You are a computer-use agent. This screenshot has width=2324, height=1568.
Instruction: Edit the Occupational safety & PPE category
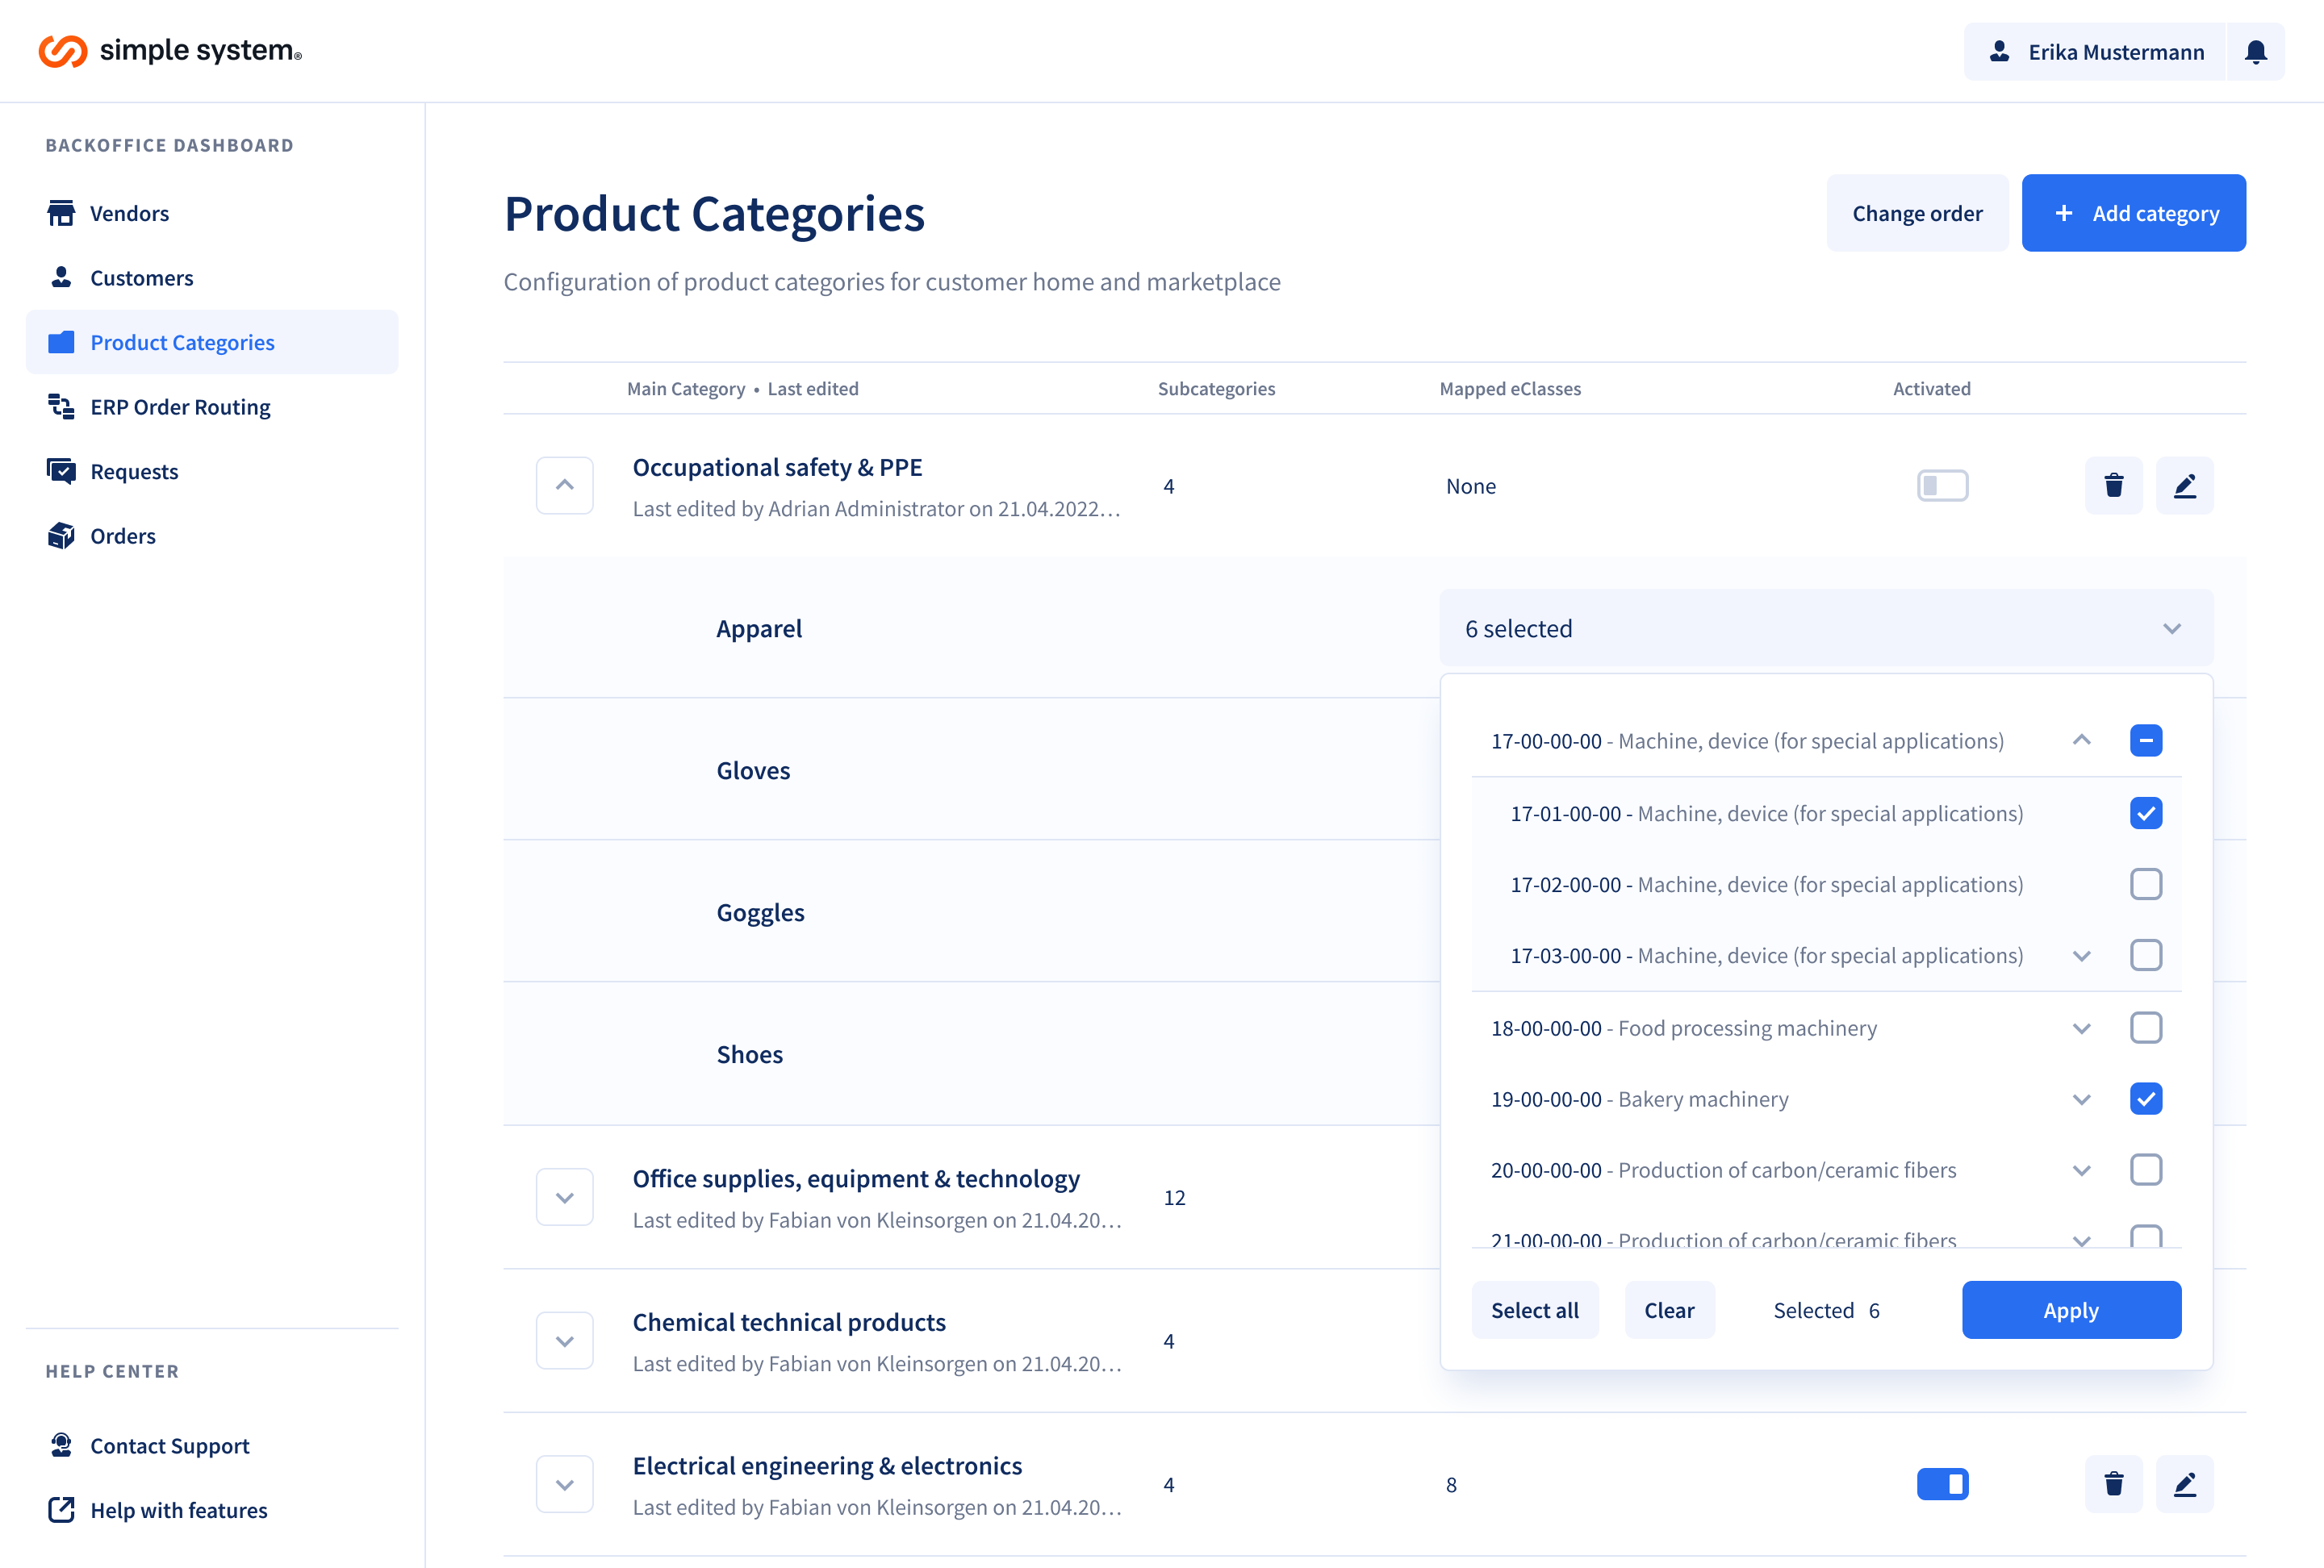click(2184, 486)
